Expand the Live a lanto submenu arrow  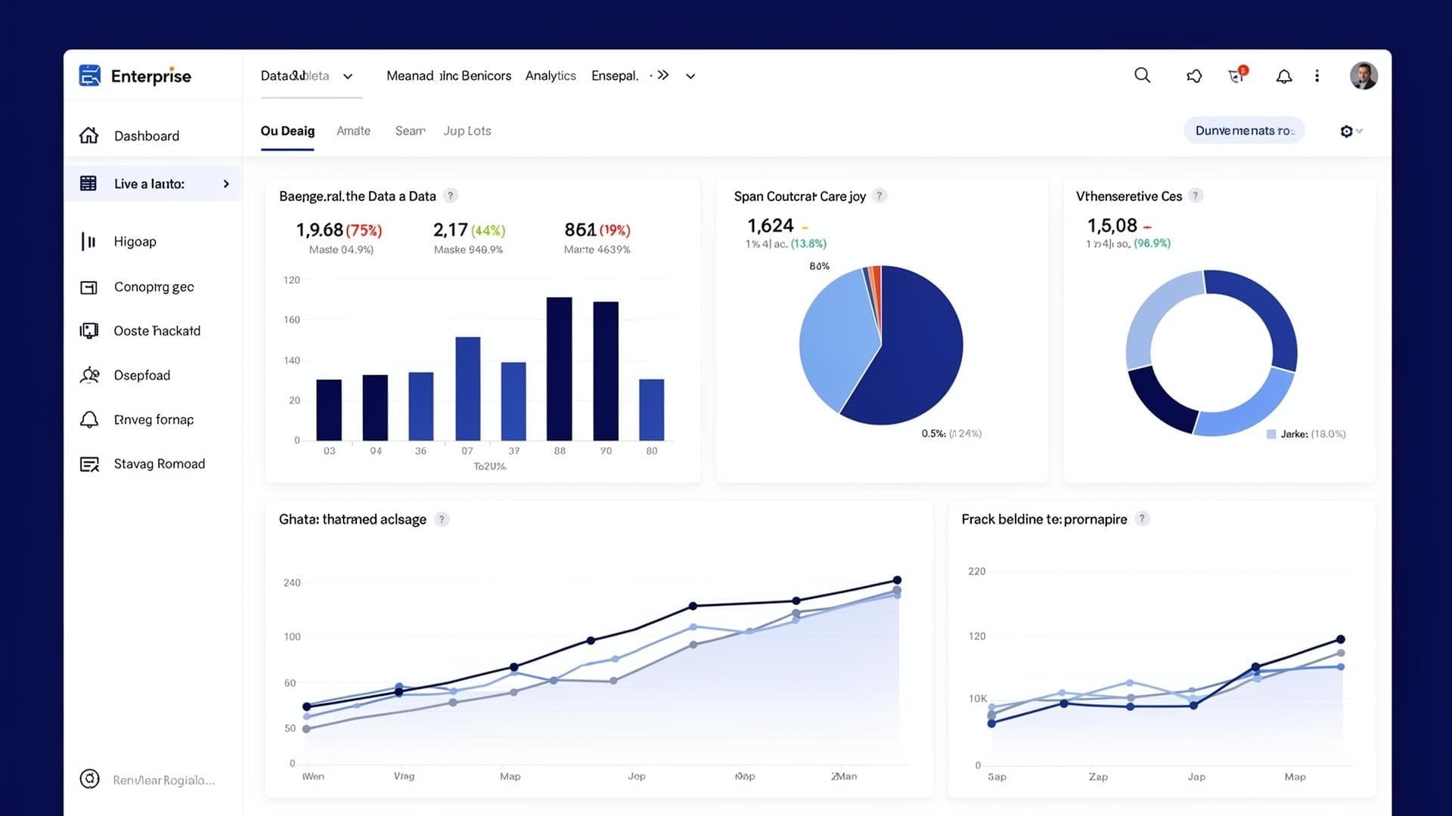point(225,184)
